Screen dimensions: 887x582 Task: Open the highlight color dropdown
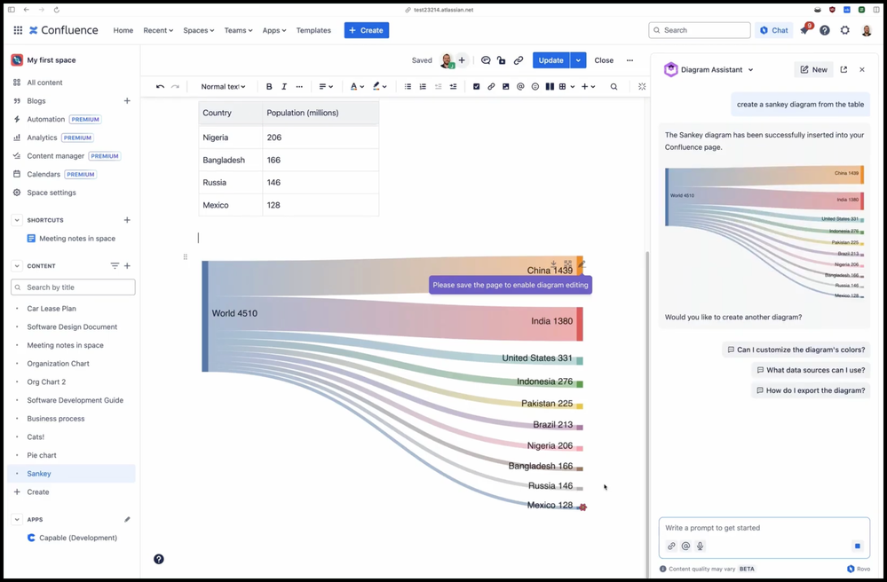380,86
